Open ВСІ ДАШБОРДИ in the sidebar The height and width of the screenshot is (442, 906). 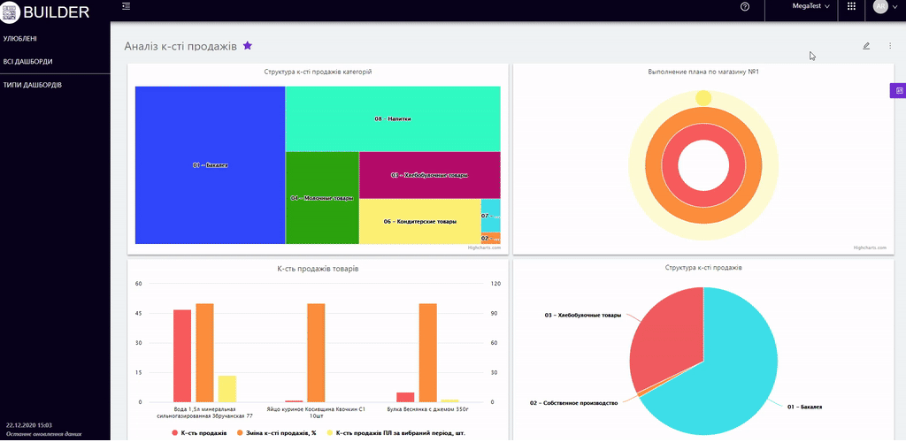27,62
